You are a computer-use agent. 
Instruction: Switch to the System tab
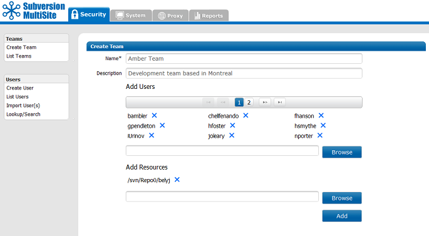click(131, 16)
